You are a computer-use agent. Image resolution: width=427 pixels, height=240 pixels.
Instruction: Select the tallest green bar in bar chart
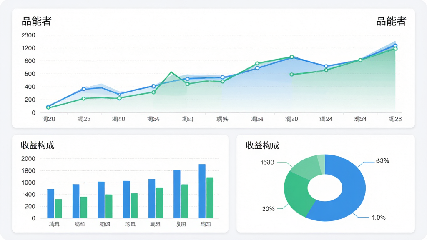[x=210, y=198]
